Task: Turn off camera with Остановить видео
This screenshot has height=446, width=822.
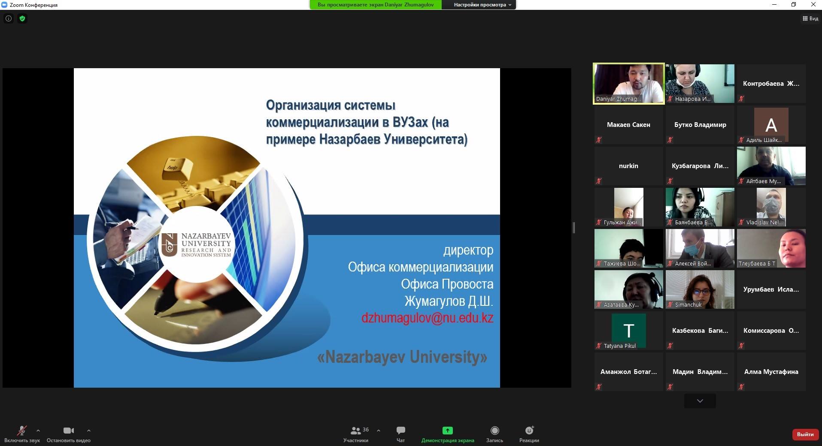Action: 69,434
